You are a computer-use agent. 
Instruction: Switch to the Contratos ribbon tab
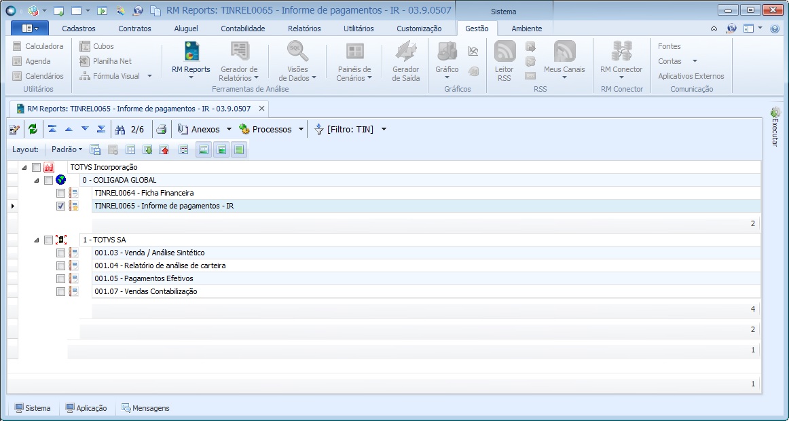[x=135, y=29]
